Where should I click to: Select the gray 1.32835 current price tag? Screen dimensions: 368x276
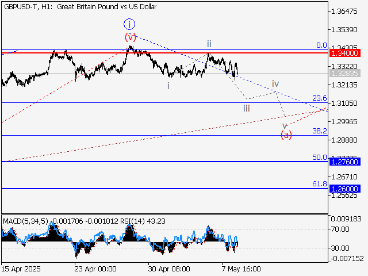coord(346,74)
